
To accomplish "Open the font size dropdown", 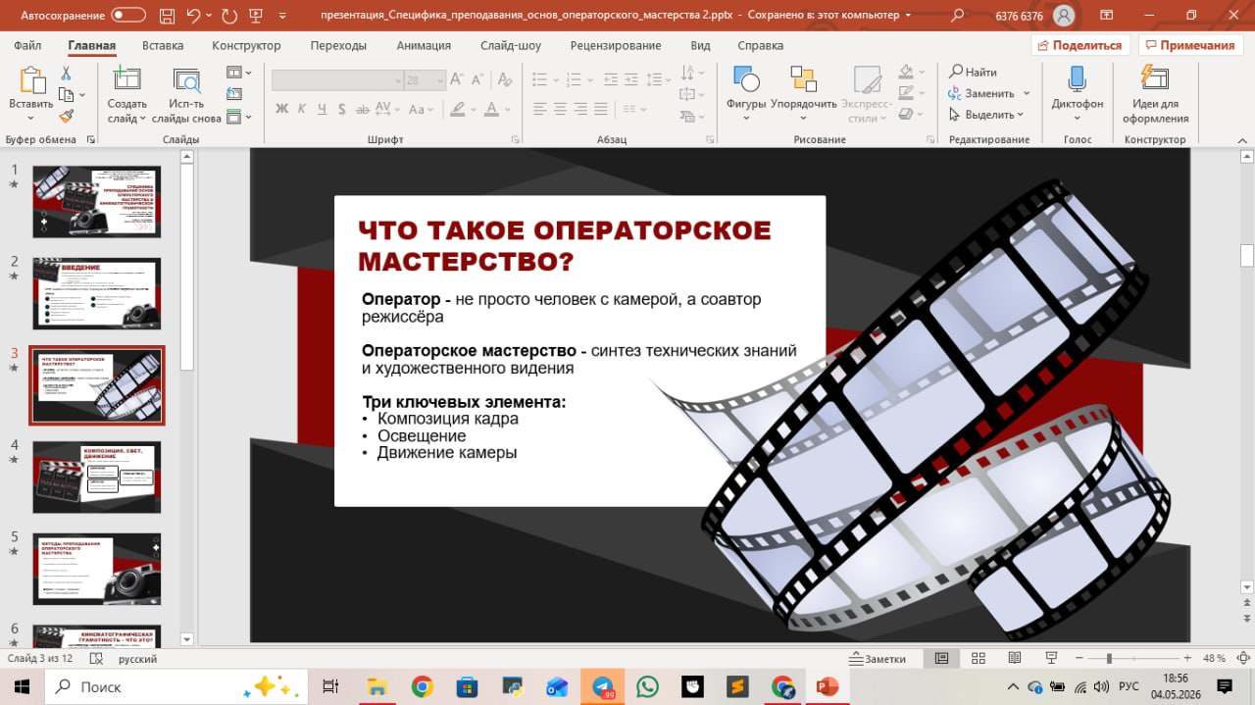I will (440, 80).
